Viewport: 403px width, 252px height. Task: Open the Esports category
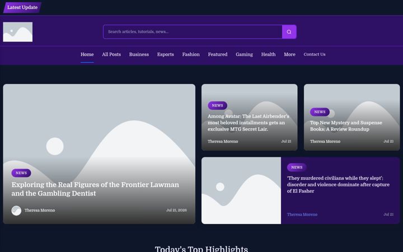coord(166,54)
